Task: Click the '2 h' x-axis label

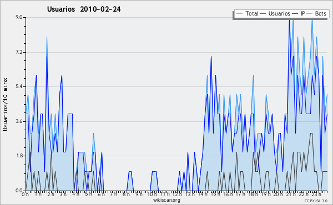Action: click(51, 194)
